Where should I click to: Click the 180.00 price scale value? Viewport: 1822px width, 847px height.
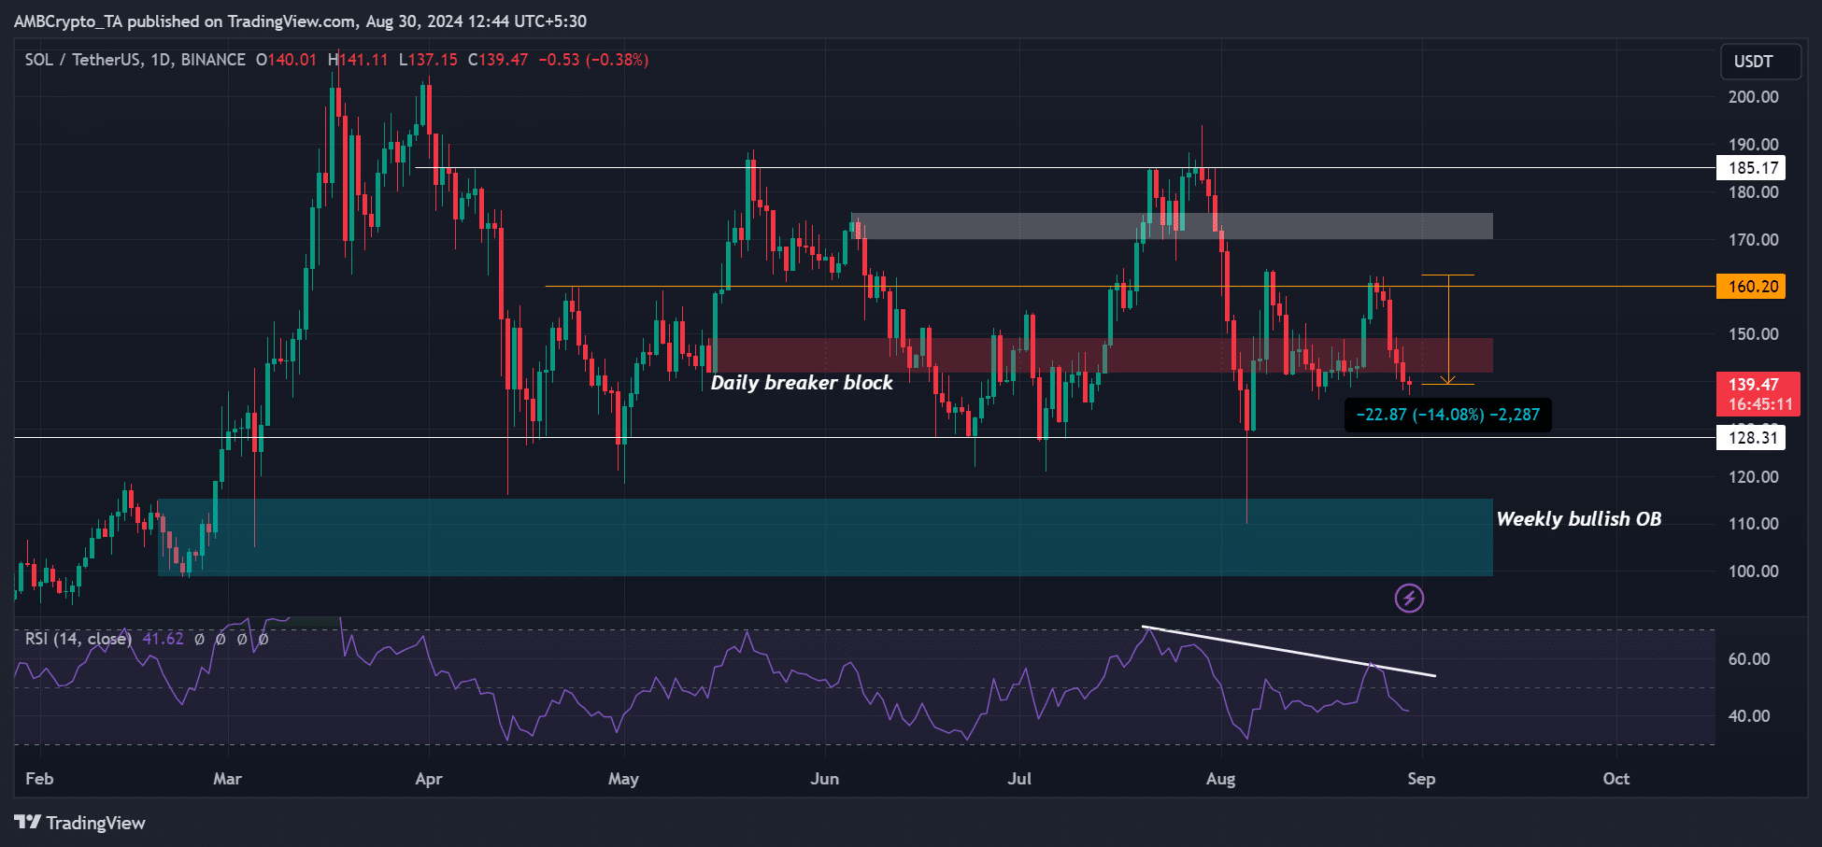1754,192
